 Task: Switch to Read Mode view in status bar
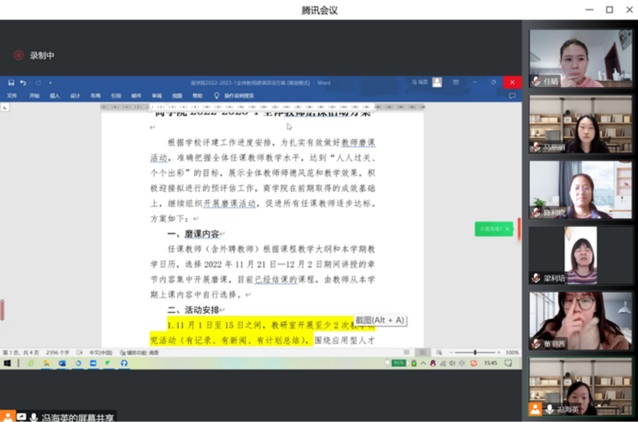[406, 352]
